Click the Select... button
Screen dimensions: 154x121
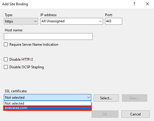106,98
